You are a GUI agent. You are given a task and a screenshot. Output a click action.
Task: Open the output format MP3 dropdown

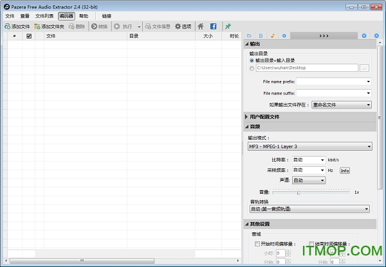click(x=310, y=146)
